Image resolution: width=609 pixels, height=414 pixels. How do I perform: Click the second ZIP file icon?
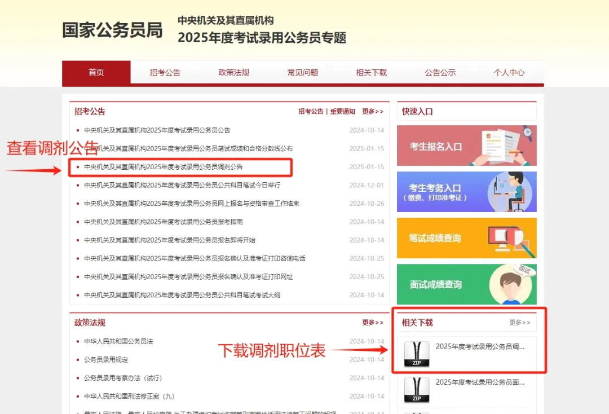[x=416, y=390]
